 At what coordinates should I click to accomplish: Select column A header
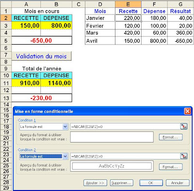point(26,4)
